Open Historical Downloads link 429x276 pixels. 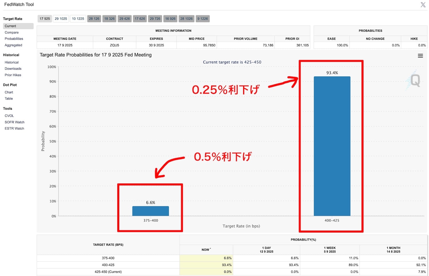(13, 69)
